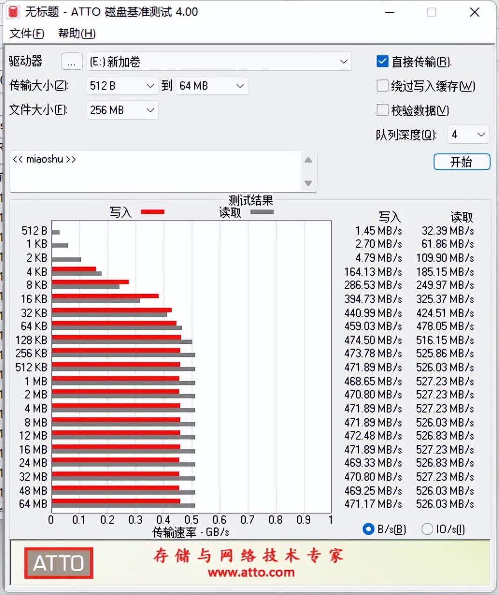Click the write value 164.13 MB/s
This screenshot has width=499, height=595.
[373, 272]
